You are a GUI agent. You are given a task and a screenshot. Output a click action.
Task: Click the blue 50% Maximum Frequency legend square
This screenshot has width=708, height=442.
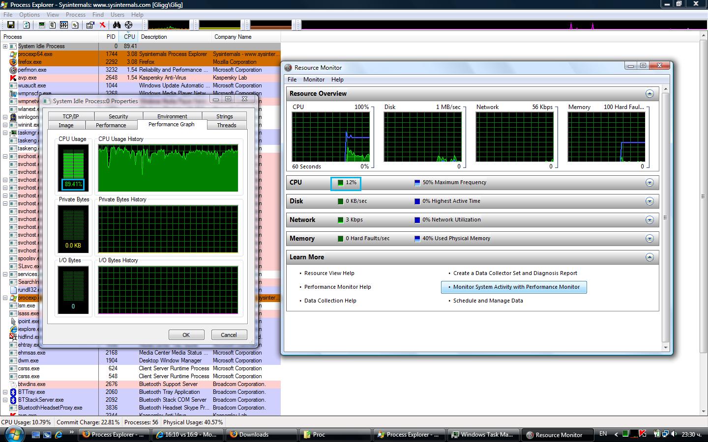(x=417, y=183)
